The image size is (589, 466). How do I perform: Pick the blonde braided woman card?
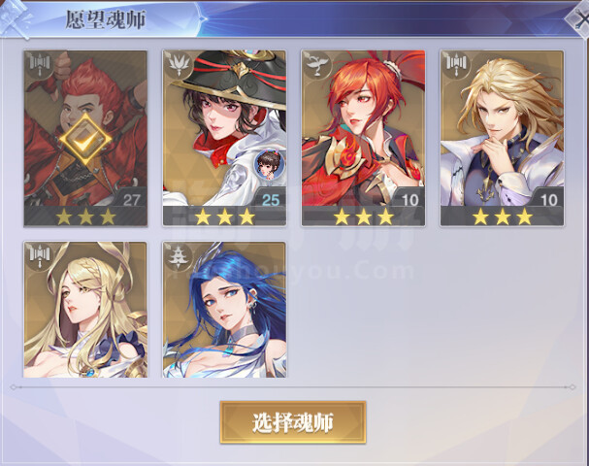pyautogui.click(x=85, y=310)
